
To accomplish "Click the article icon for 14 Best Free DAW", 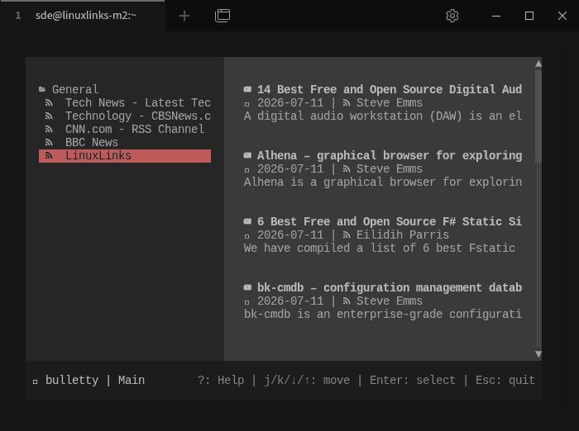I will [x=247, y=89].
